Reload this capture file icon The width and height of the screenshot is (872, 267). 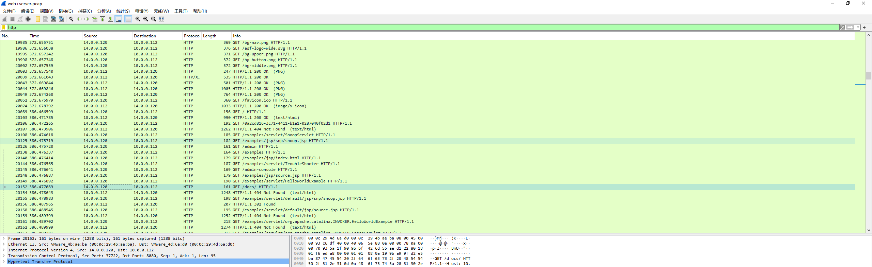tap(61, 19)
